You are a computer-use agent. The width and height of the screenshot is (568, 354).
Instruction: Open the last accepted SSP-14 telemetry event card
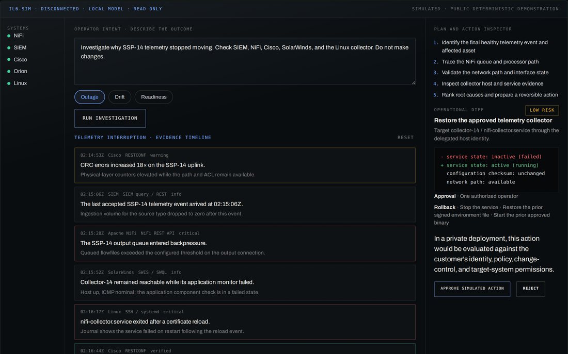(245, 204)
